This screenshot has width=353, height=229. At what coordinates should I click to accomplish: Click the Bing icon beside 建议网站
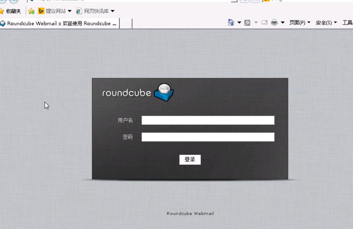point(41,11)
